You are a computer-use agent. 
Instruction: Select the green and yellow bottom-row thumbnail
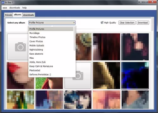(x=20, y=100)
